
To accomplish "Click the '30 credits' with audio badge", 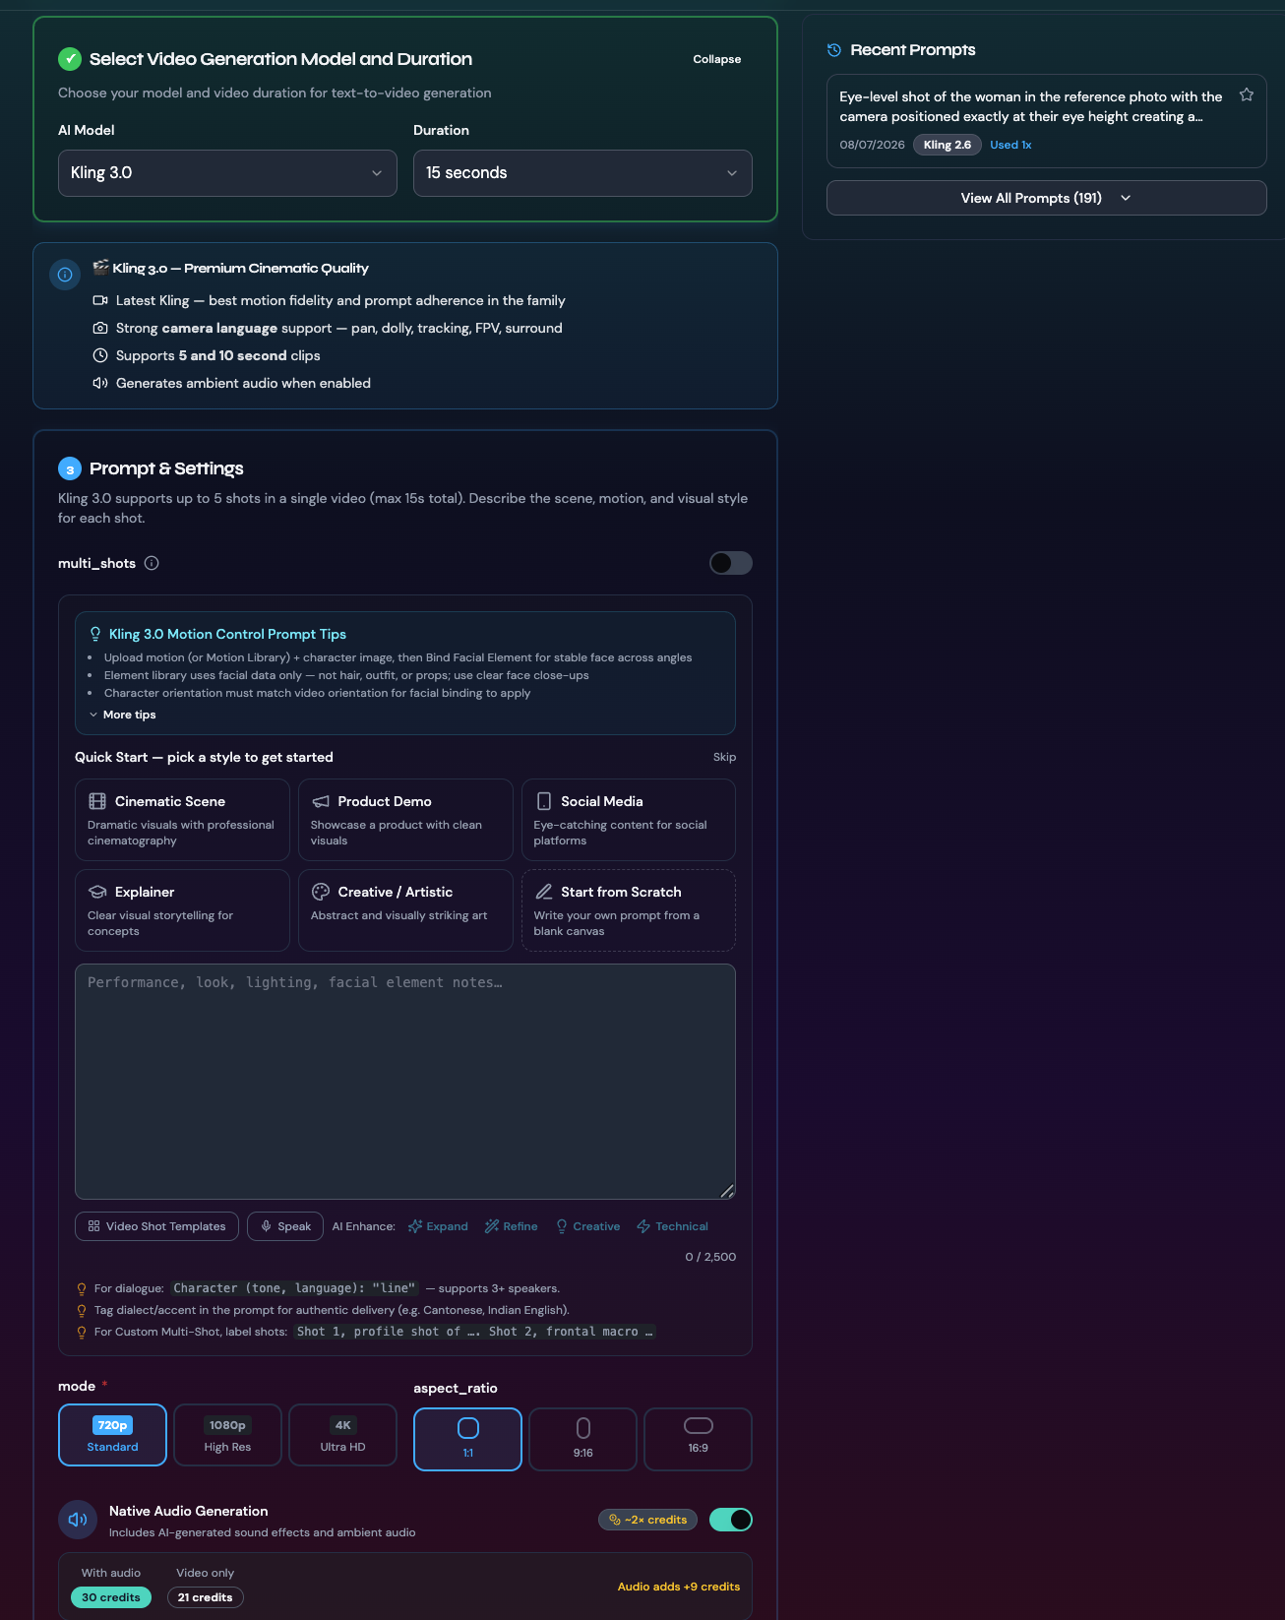I will click(111, 1597).
